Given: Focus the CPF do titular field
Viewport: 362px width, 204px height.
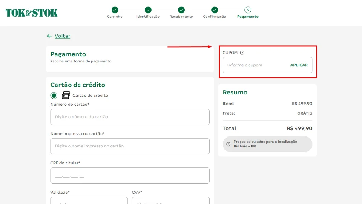Looking at the screenshot, I should click(x=130, y=176).
